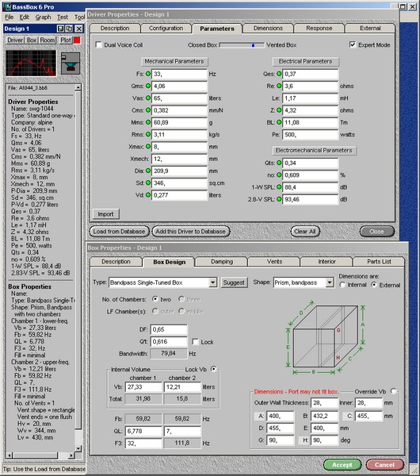Open the Graph menu
Image resolution: width=420 pixels, height=476 pixels.
pos(43,17)
